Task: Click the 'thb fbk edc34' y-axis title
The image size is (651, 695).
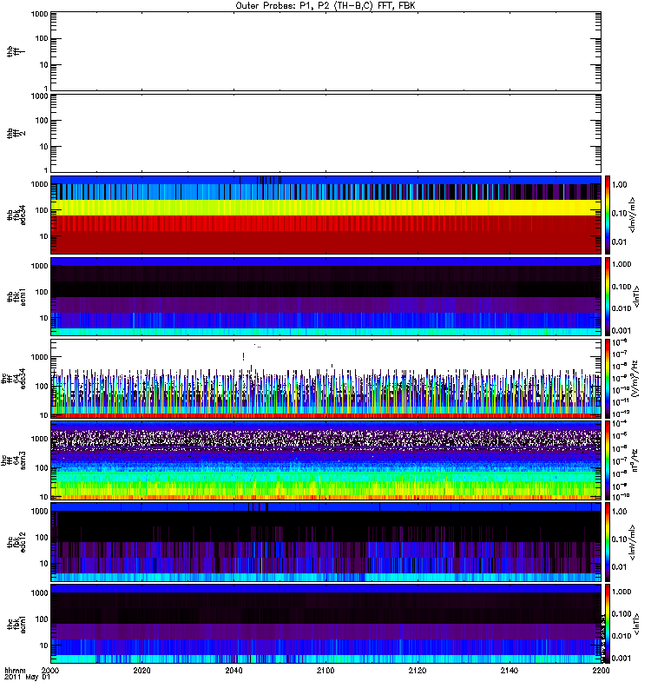Action: click(x=16, y=215)
